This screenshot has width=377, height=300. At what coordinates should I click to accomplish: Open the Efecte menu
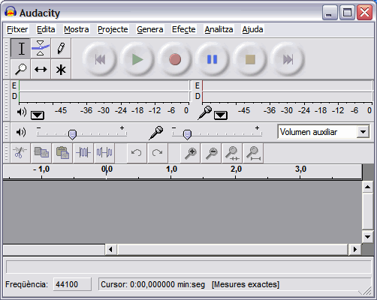(x=183, y=29)
